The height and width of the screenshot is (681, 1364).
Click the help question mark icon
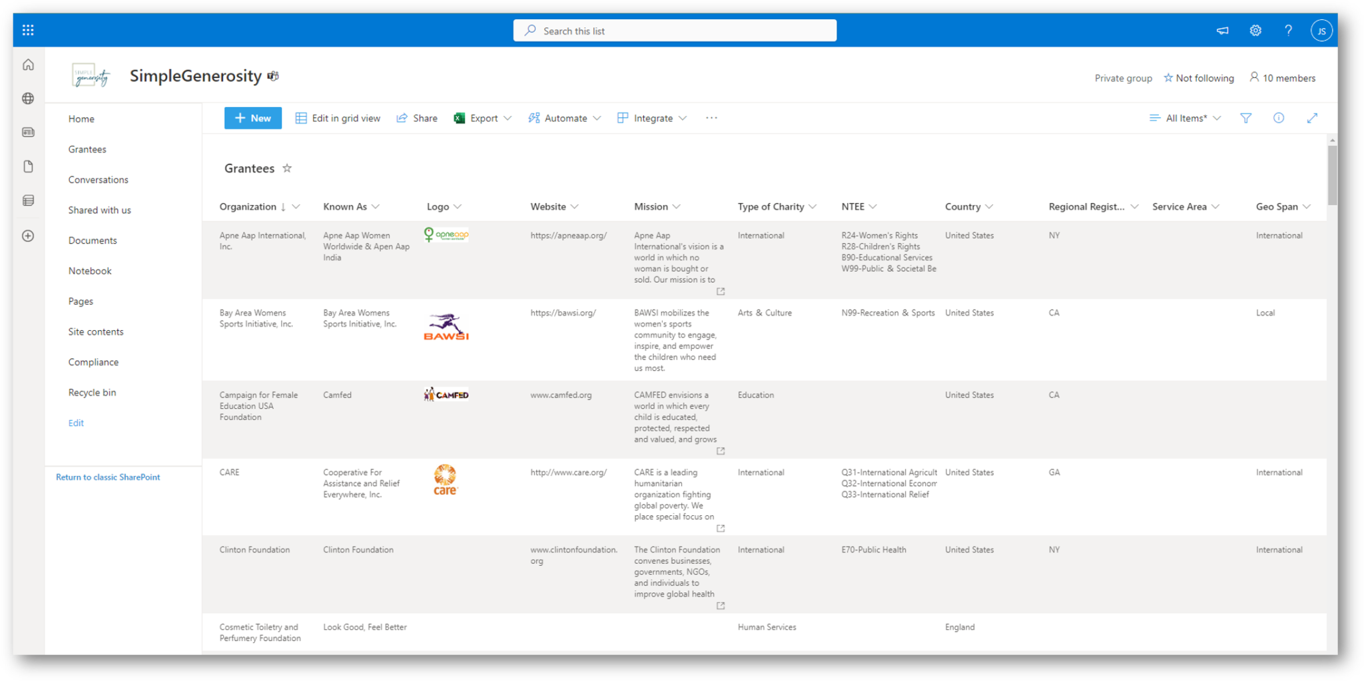tap(1288, 31)
